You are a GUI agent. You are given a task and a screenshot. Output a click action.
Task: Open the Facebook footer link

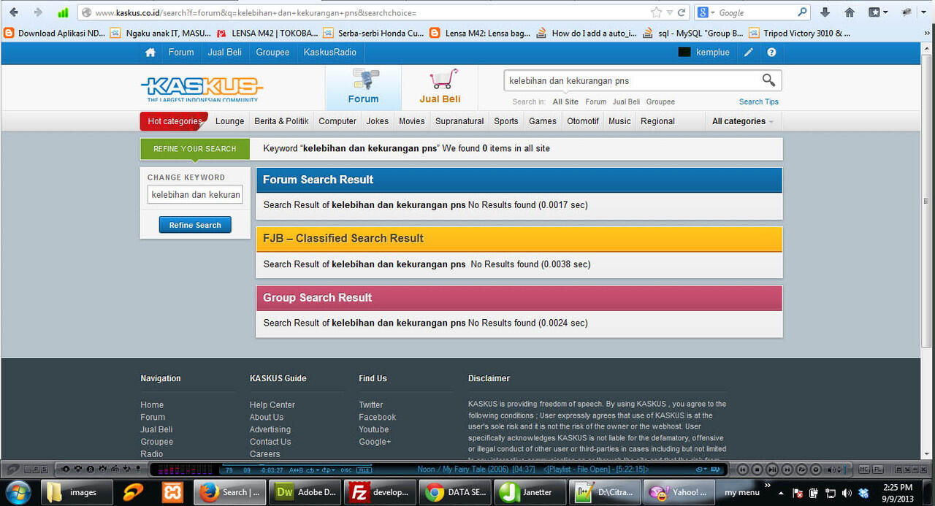378,418
